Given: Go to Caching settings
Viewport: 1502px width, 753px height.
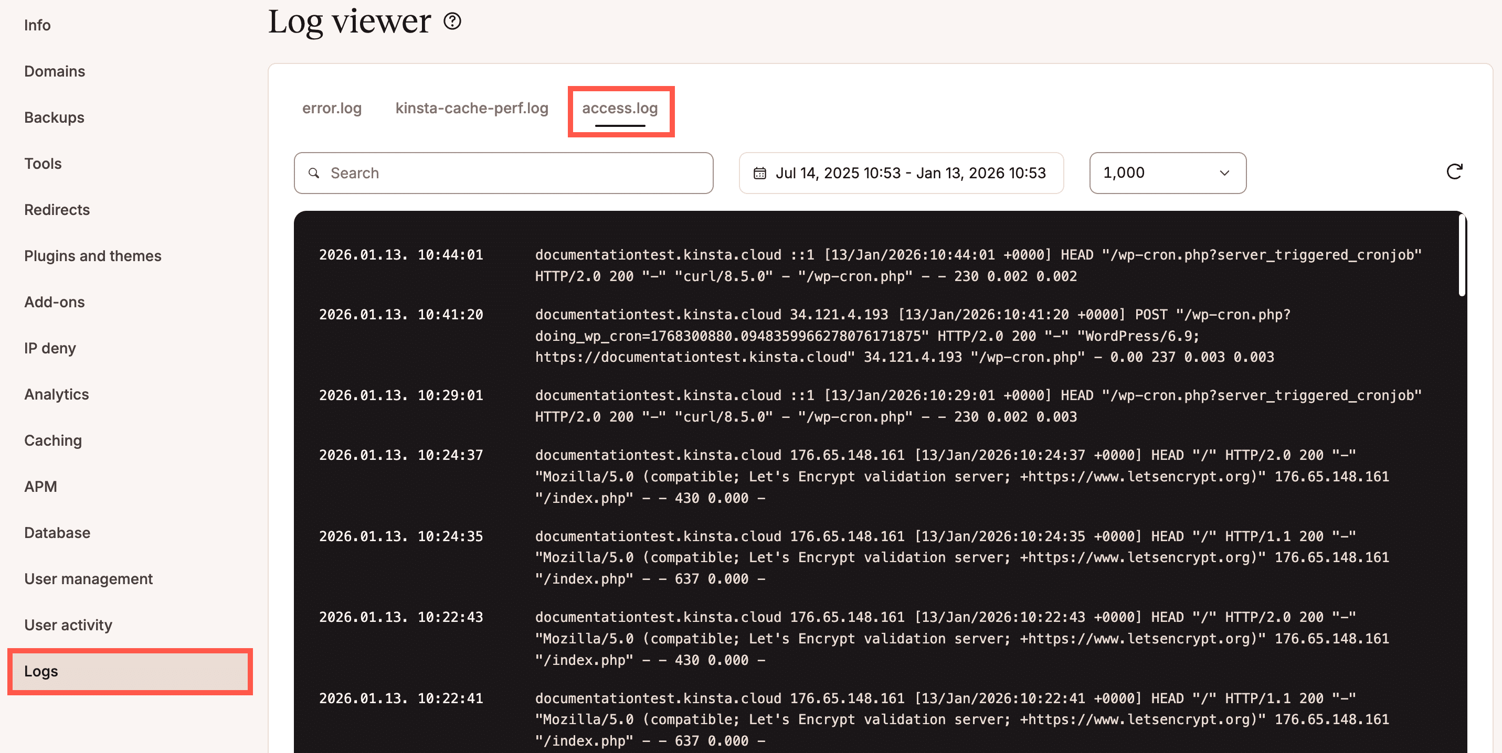Looking at the screenshot, I should (52, 440).
